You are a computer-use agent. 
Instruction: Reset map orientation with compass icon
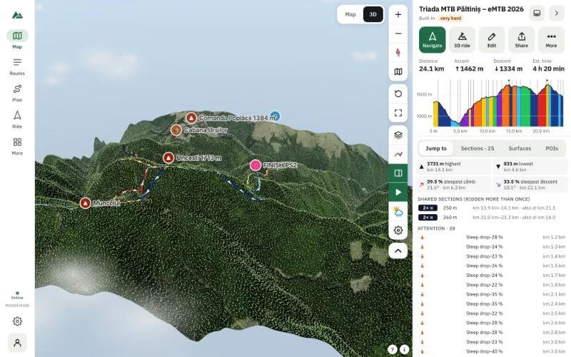click(x=398, y=52)
